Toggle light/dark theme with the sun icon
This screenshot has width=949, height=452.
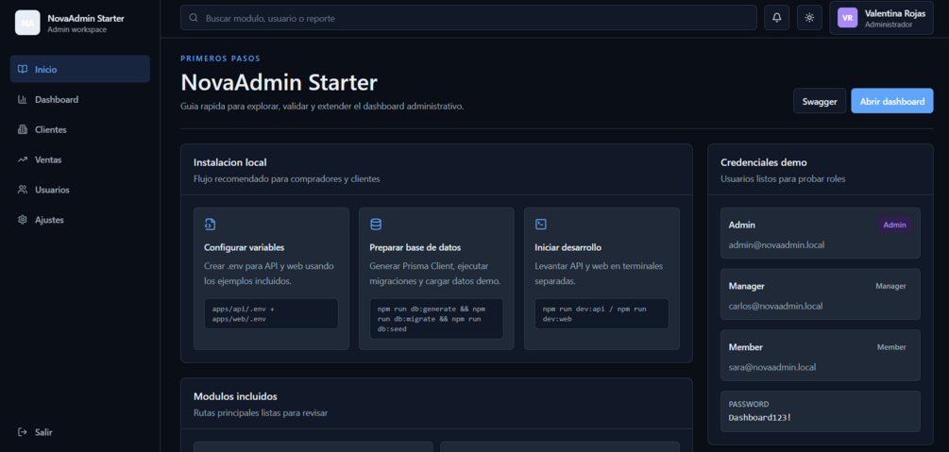tap(809, 18)
